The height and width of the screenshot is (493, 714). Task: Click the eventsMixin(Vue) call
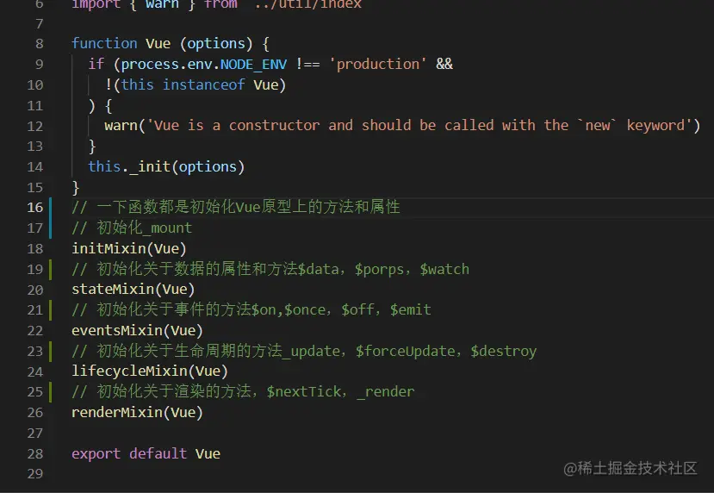pos(137,330)
